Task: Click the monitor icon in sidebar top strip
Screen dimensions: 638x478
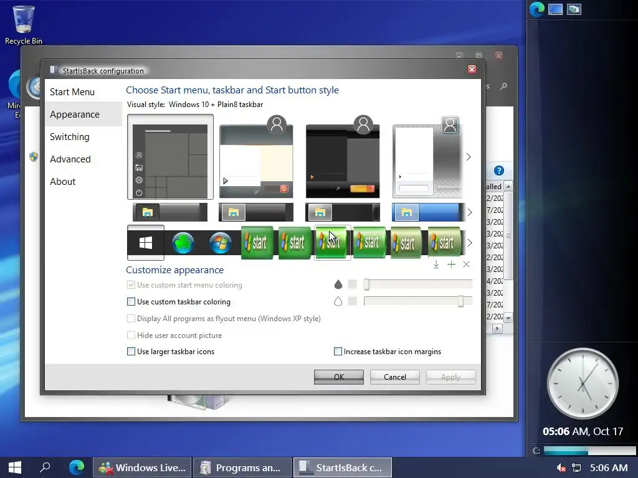Action: point(555,9)
